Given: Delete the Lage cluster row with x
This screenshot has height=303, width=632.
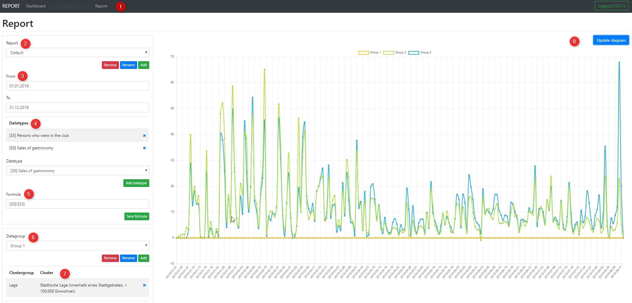Looking at the screenshot, I should point(144,285).
